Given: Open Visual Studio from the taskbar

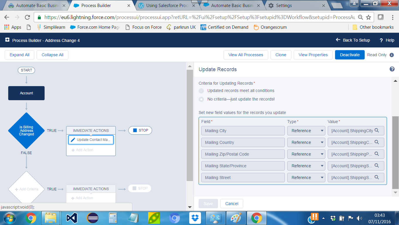Looking at the screenshot, I should (x=72, y=218).
